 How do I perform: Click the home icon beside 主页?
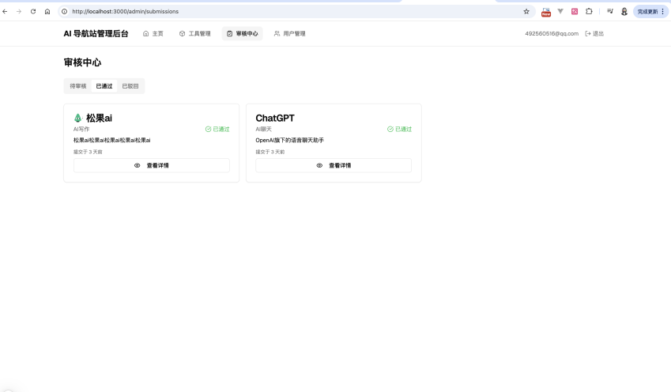[145, 34]
